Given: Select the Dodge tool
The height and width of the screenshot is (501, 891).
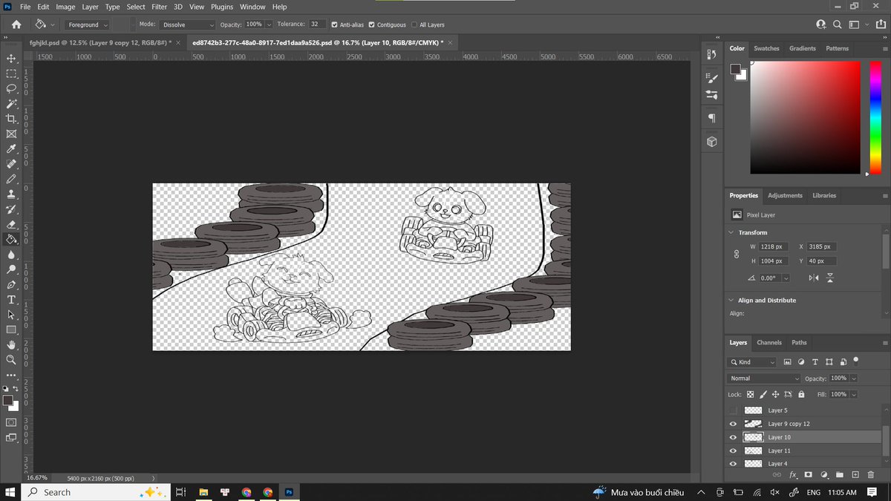Looking at the screenshot, I should point(11,269).
